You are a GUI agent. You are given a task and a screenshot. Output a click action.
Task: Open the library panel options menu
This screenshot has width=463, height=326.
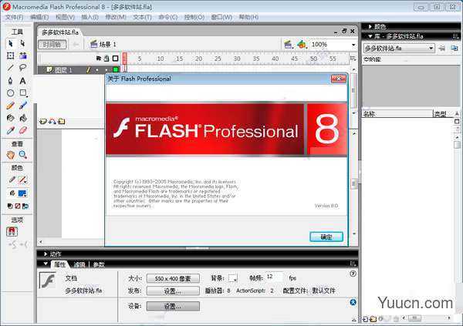click(x=456, y=36)
